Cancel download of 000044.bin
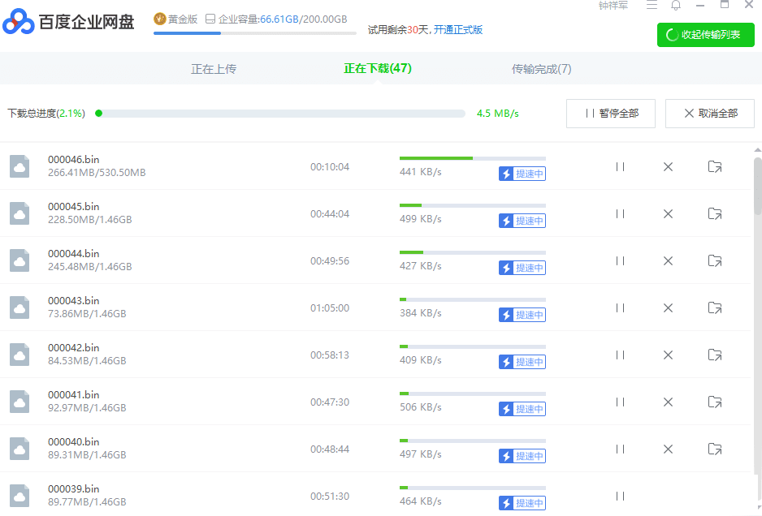Viewport: 762px width, 516px height. point(669,261)
